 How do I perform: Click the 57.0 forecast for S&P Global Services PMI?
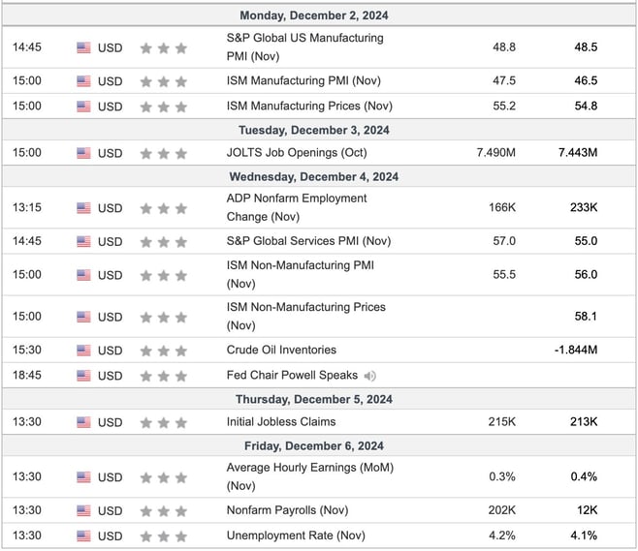[x=504, y=240]
